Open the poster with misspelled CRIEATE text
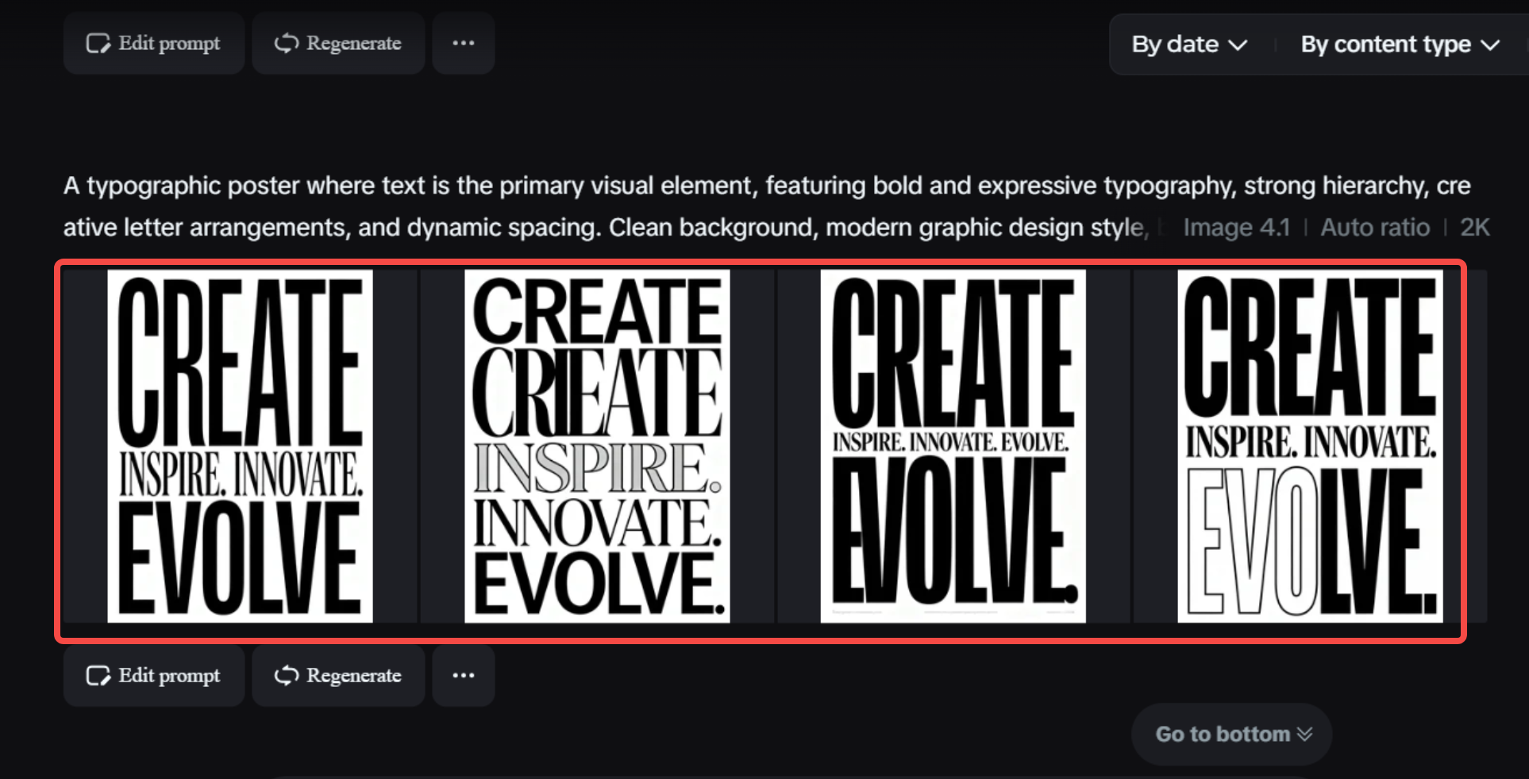This screenshot has width=1529, height=779. (597, 446)
